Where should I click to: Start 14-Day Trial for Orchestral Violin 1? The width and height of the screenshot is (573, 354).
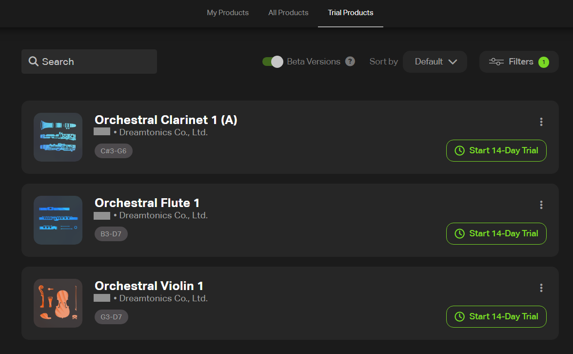point(496,317)
